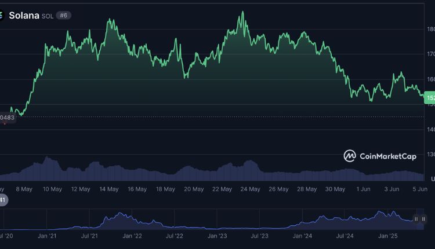
Task: Click the 16 May date label
Action: pos(137,189)
